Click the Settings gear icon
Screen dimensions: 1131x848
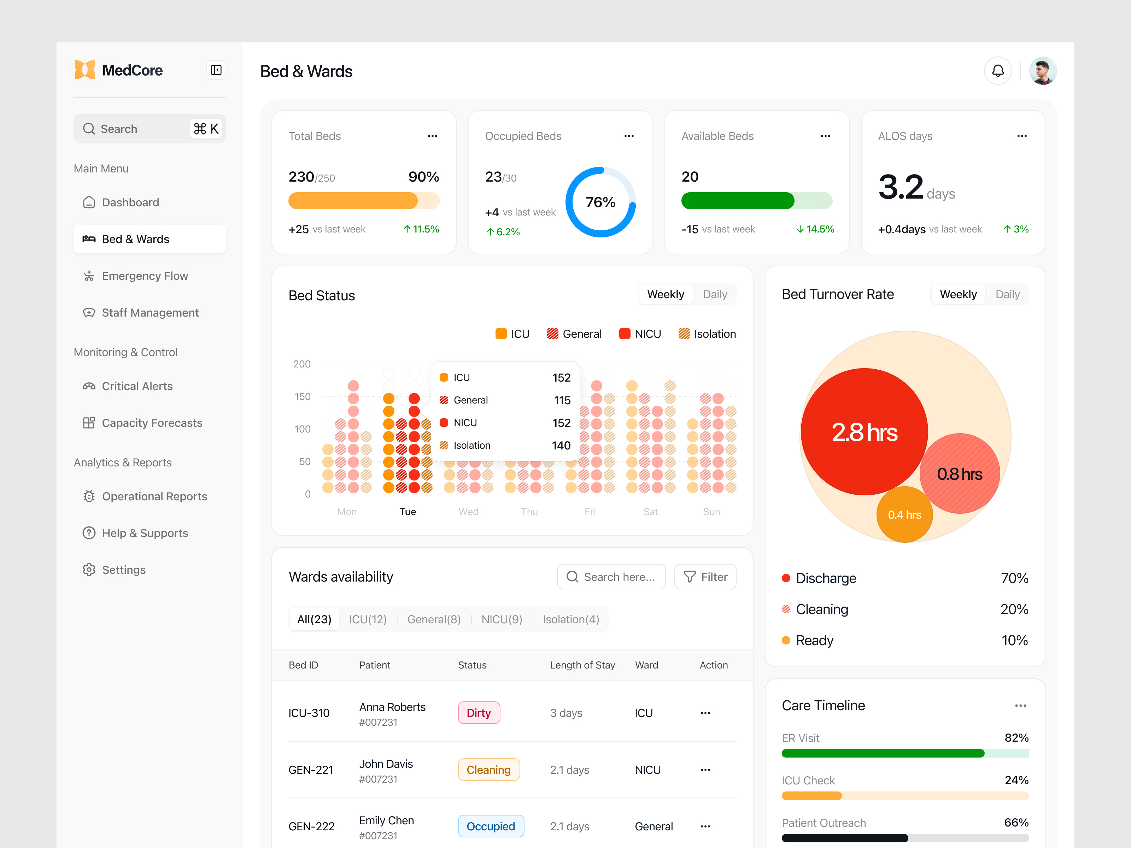click(89, 570)
